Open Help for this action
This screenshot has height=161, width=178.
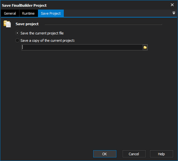point(161,154)
